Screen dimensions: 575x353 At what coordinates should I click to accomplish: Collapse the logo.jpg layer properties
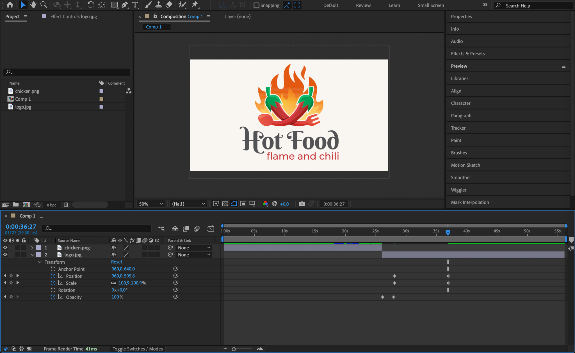tap(32, 255)
